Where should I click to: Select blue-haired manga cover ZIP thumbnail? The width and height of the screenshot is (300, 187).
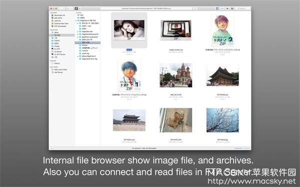pyautogui.click(x=129, y=76)
